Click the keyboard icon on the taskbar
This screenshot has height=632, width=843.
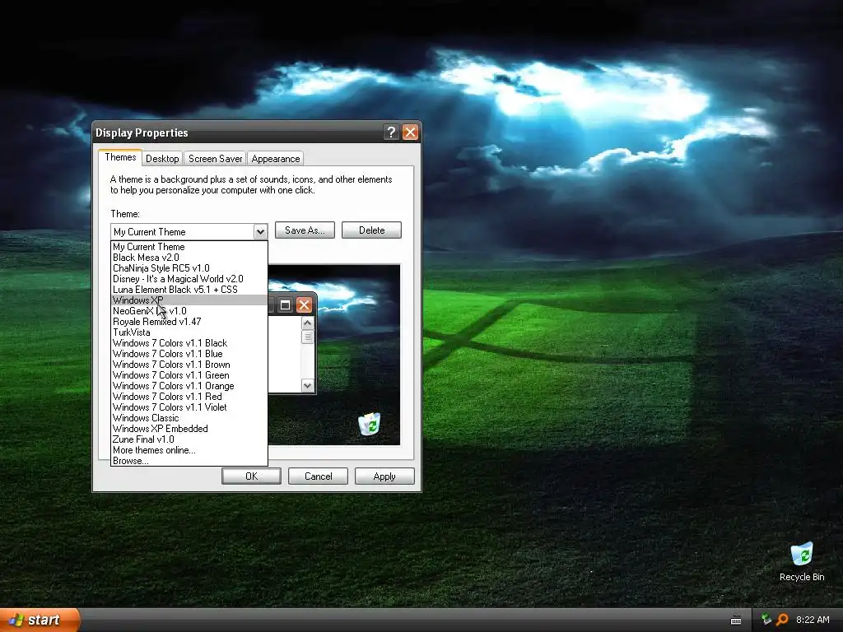tap(736, 620)
